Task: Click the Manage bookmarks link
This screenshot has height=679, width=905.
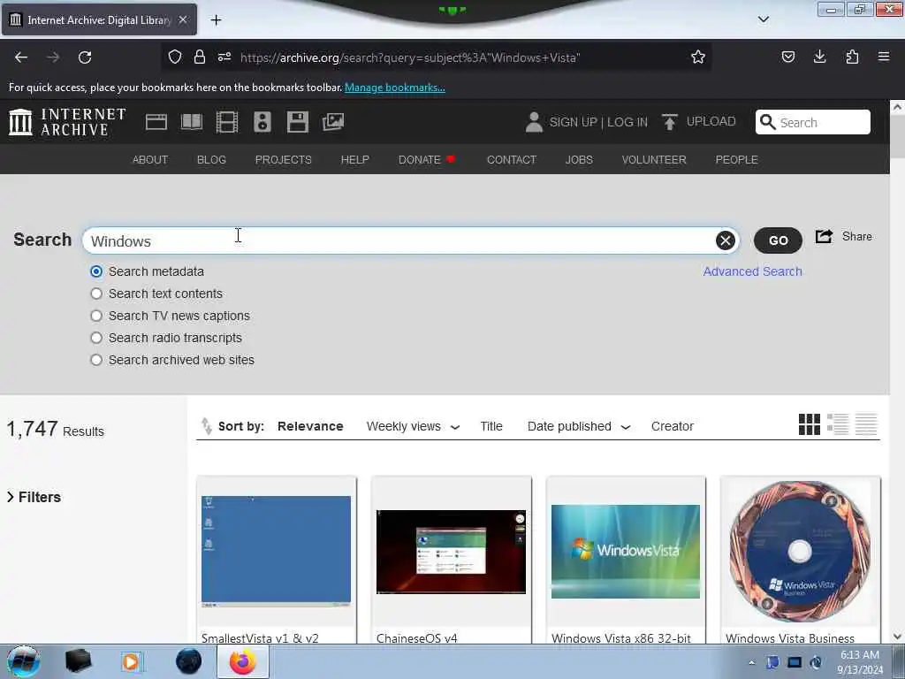Action: pos(395,88)
